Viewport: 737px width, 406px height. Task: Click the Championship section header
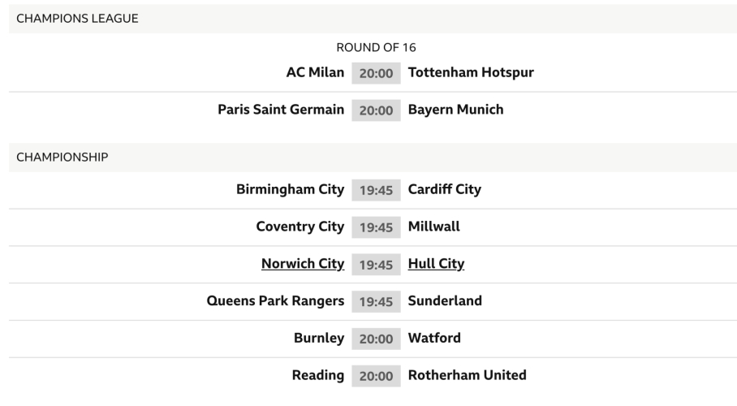pyautogui.click(x=62, y=158)
